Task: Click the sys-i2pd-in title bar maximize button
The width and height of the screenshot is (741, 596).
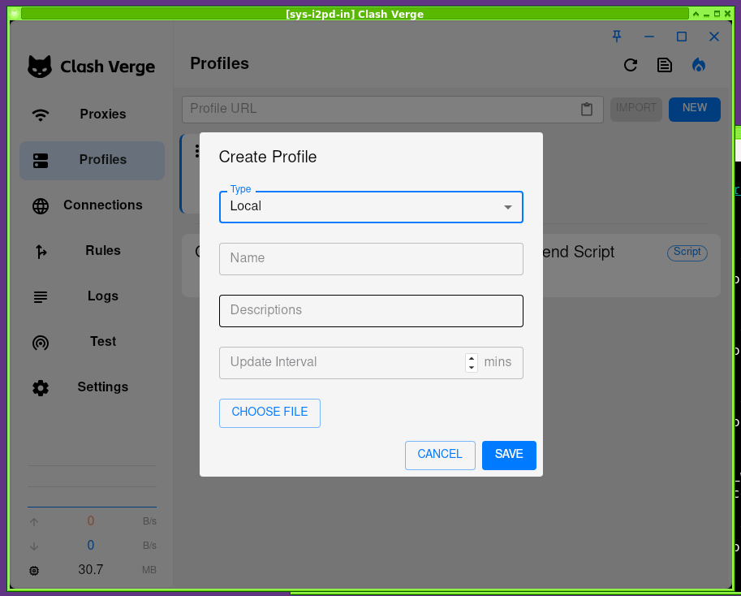Action: coord(717,14)
